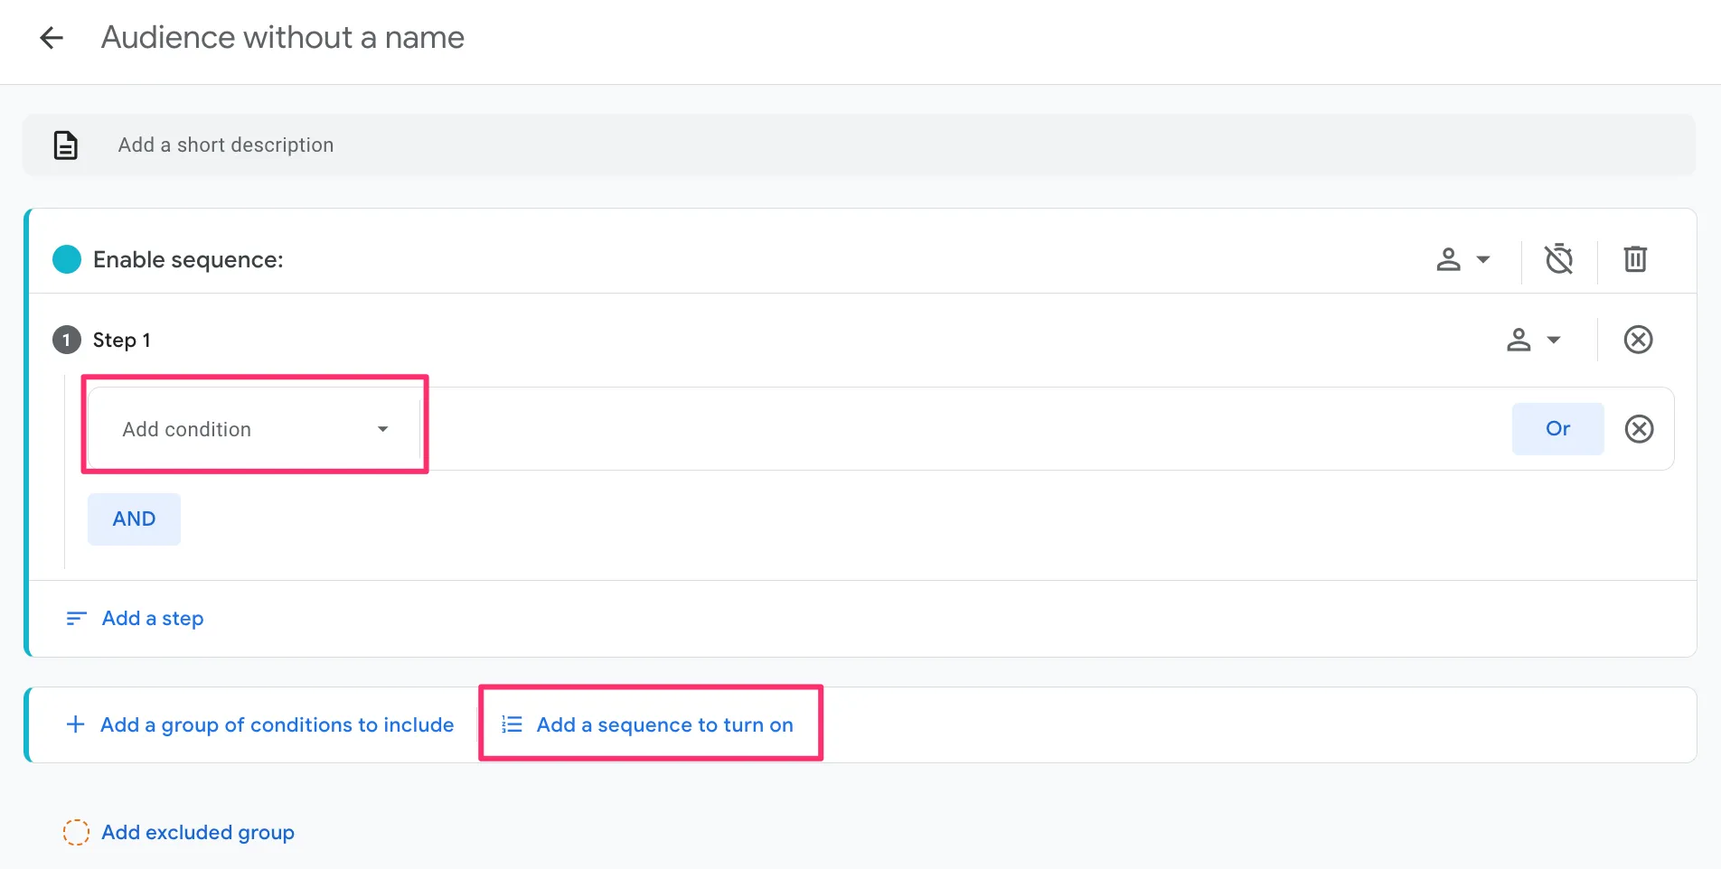This screenshot has width=1721, height=869.
Task: Click the plus icon for condition group
Action: tap(76, 724)
